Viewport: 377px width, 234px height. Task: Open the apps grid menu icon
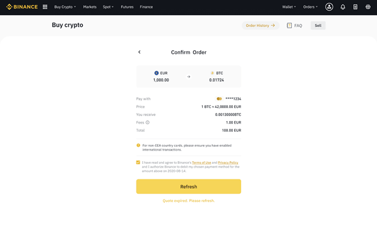pyautogui.click(x=45, y=7)
